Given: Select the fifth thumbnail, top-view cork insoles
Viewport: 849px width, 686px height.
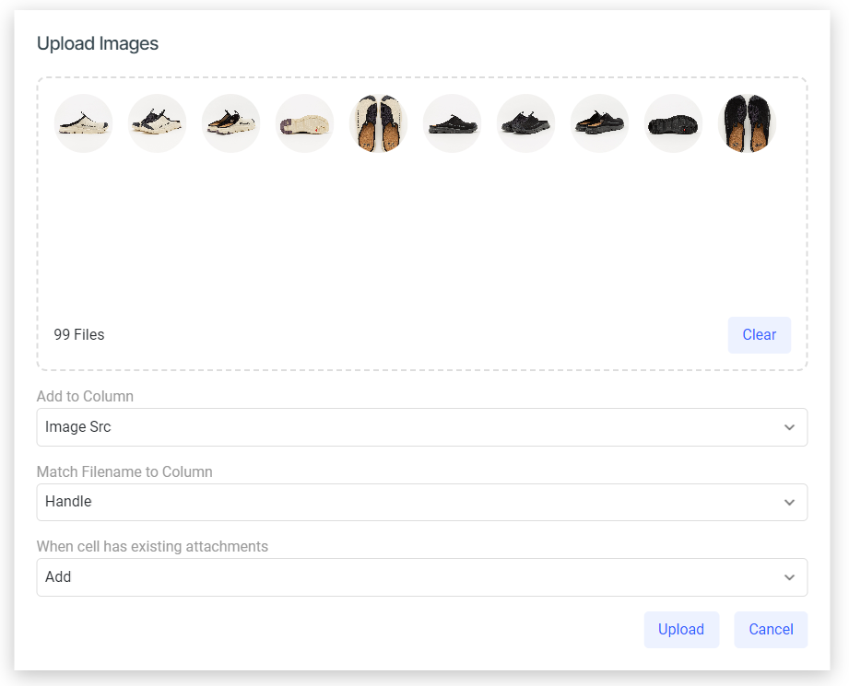Looking at the screenshot, I should (x=378, y=123).
